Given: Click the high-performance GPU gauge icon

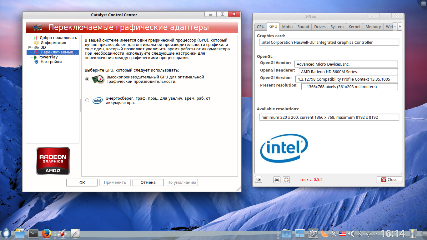Looking at the screenshot, I should click(98, 79).
